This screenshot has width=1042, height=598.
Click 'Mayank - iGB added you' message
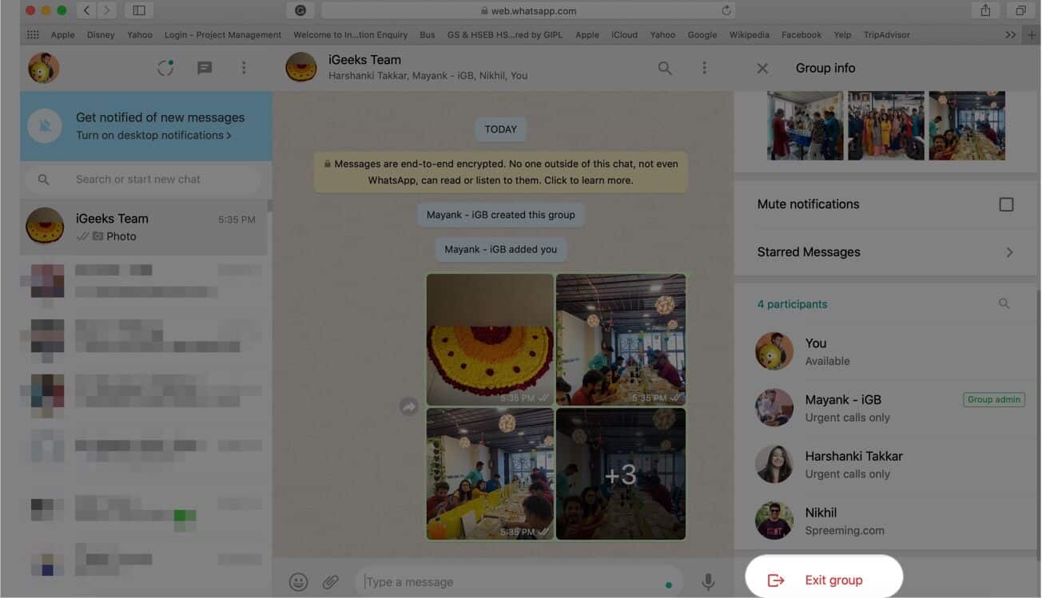[x=501, y=249]
